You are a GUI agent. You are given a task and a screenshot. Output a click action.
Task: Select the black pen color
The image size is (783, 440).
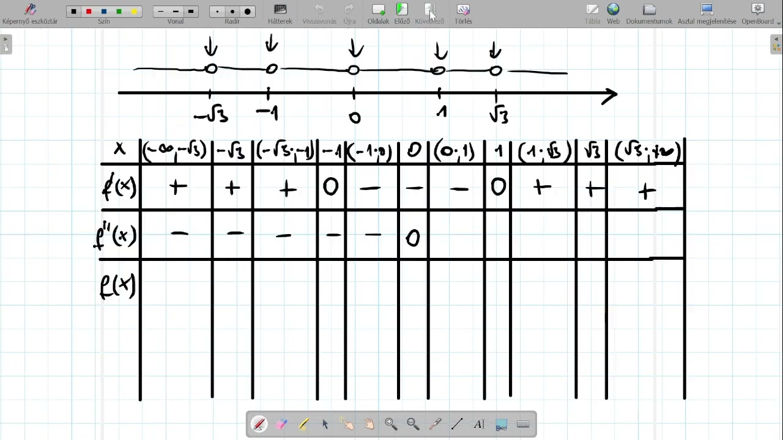(x=74, y=12)
